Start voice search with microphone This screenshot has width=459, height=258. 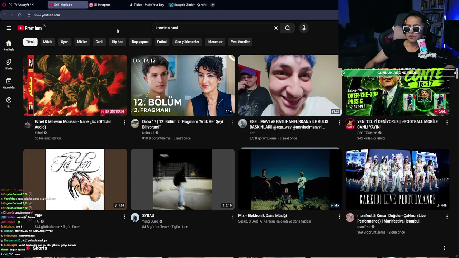click(x=304, y=28)
